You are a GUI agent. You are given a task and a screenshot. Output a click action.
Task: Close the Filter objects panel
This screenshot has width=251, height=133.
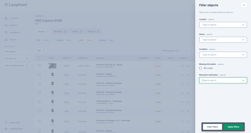coord(244,5)
